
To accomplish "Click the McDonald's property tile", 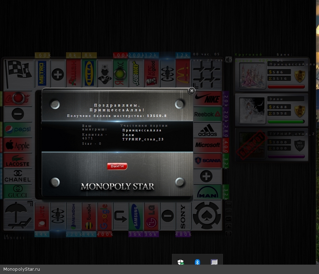I will tap(183, 73).
